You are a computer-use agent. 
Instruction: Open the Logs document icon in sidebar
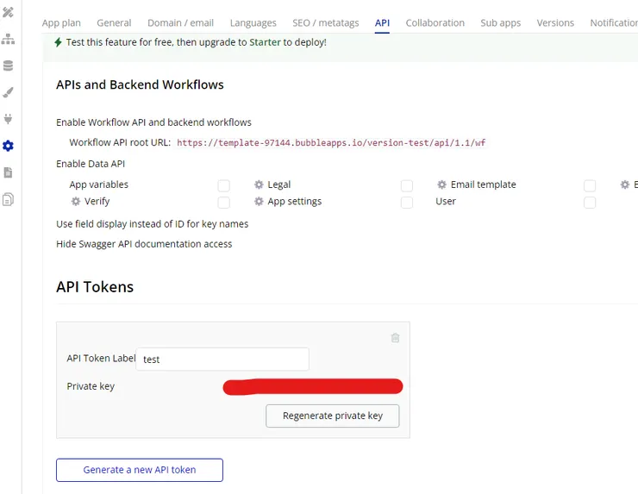click(9, 172)
